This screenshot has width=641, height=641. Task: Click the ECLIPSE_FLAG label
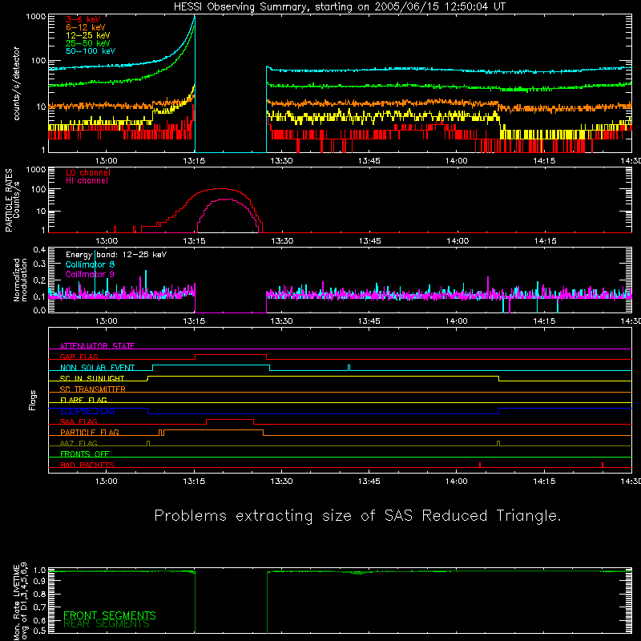tap(87, 411)
